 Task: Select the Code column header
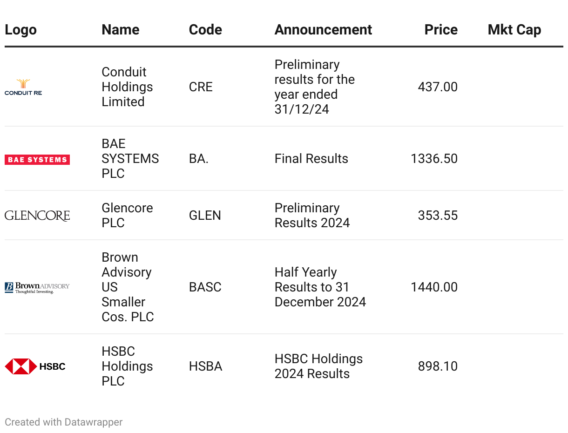click(205, 30)
